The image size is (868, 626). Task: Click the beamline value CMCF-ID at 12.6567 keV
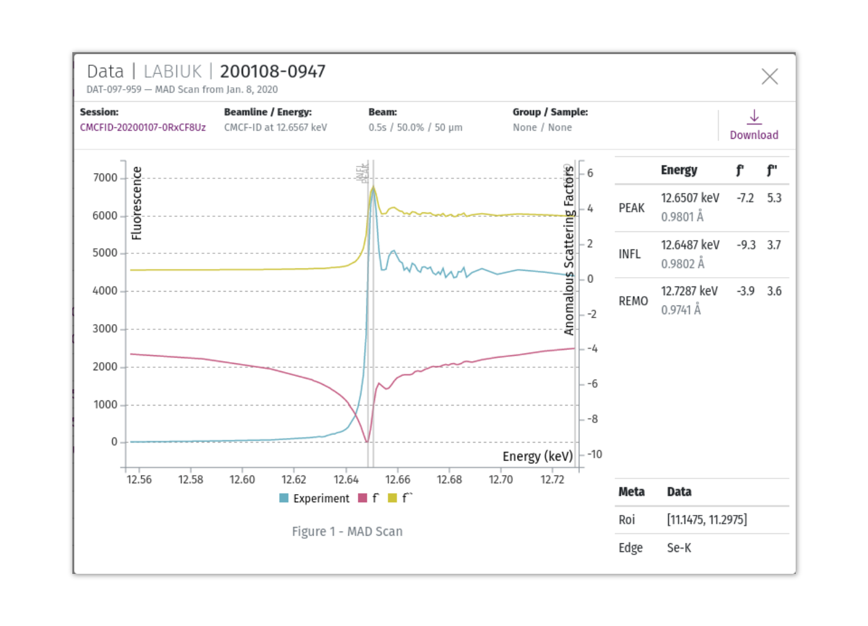(x=275, y=127)
